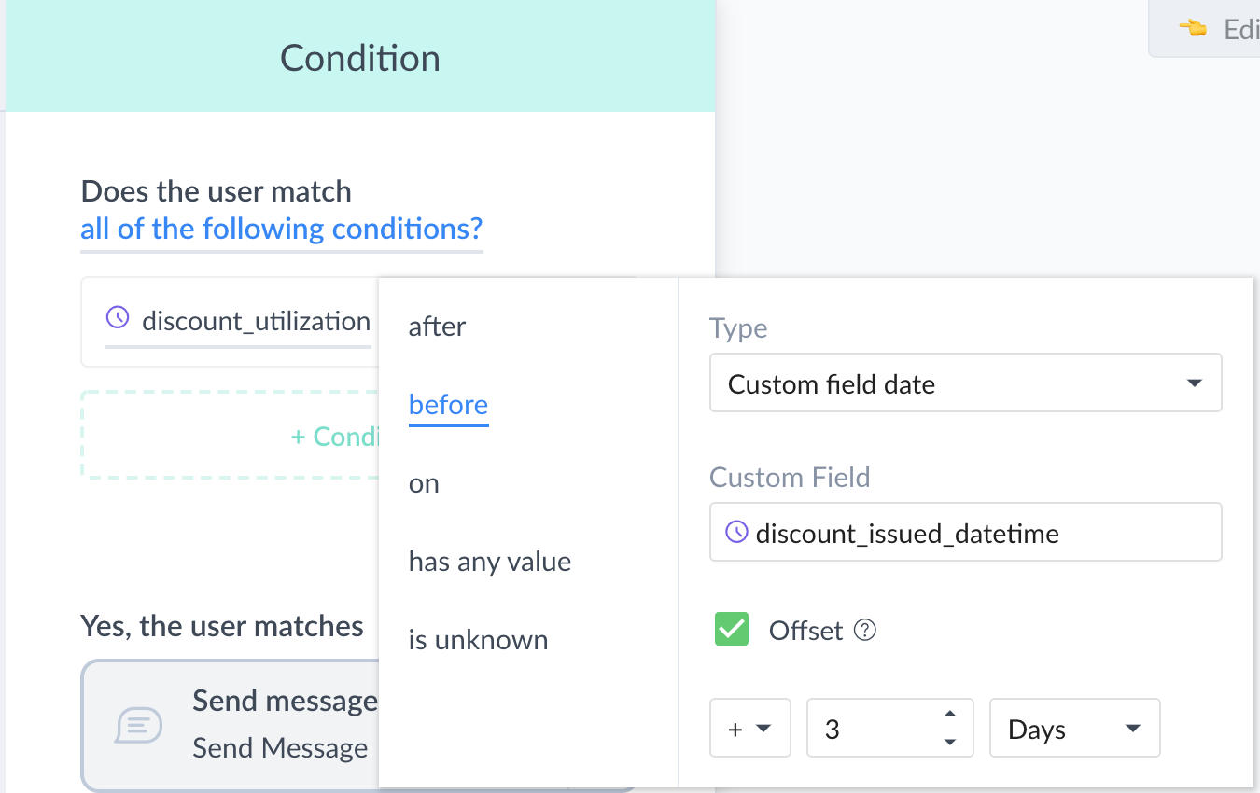This screenshot has width=1260, height=793.
Task: Select the "before" operator option
Action: 448,405
